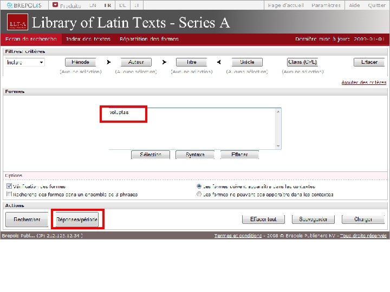
Task: Click the Syntaxe button
Action: [x=195, y=155]
